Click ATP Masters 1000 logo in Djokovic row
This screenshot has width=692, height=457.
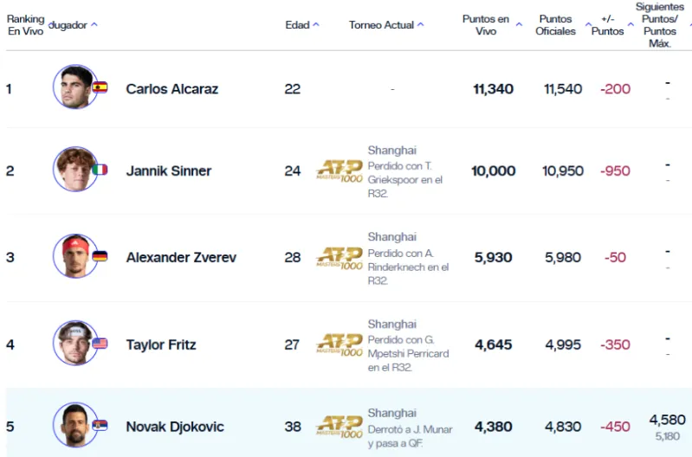click(340, 426)
